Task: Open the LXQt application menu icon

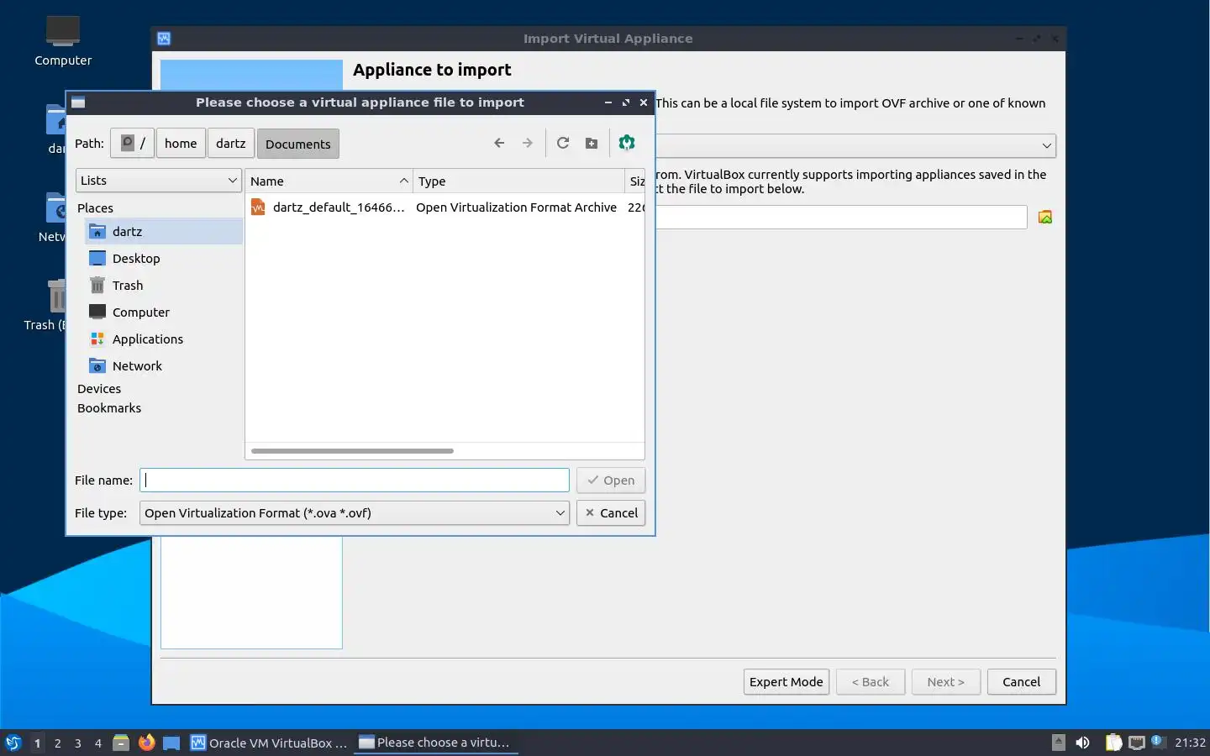Action: point(13,743)
